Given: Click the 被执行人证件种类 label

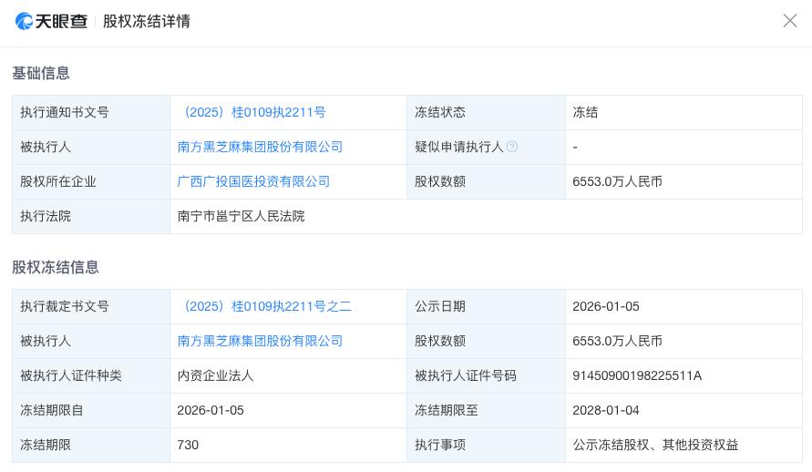Looking at the screenshot, I should point(71,375).
